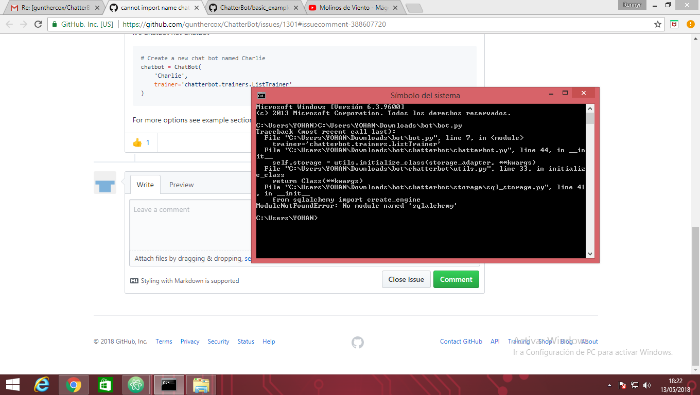Viewport: 700px width, 395px height.
Task: Click the scroll-down arrow in Command Prompt
Action: [589, 254]
